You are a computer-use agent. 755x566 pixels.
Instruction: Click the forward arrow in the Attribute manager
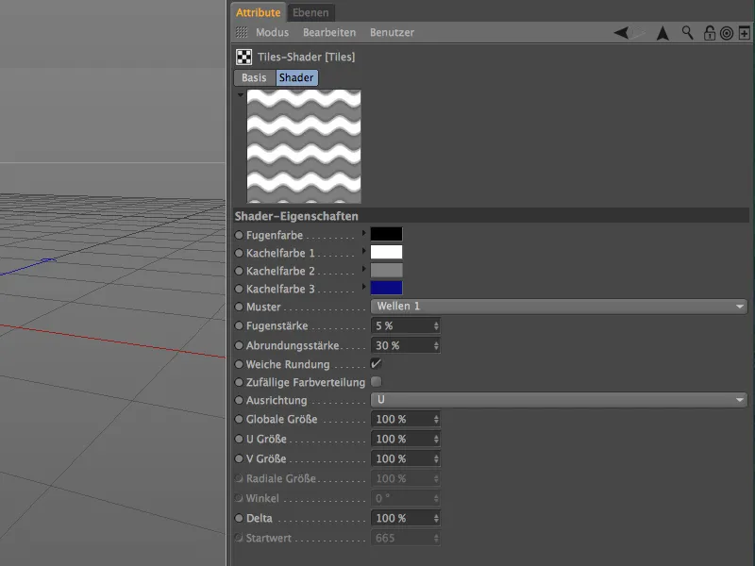pyautogui.click(x=638, y=33)
